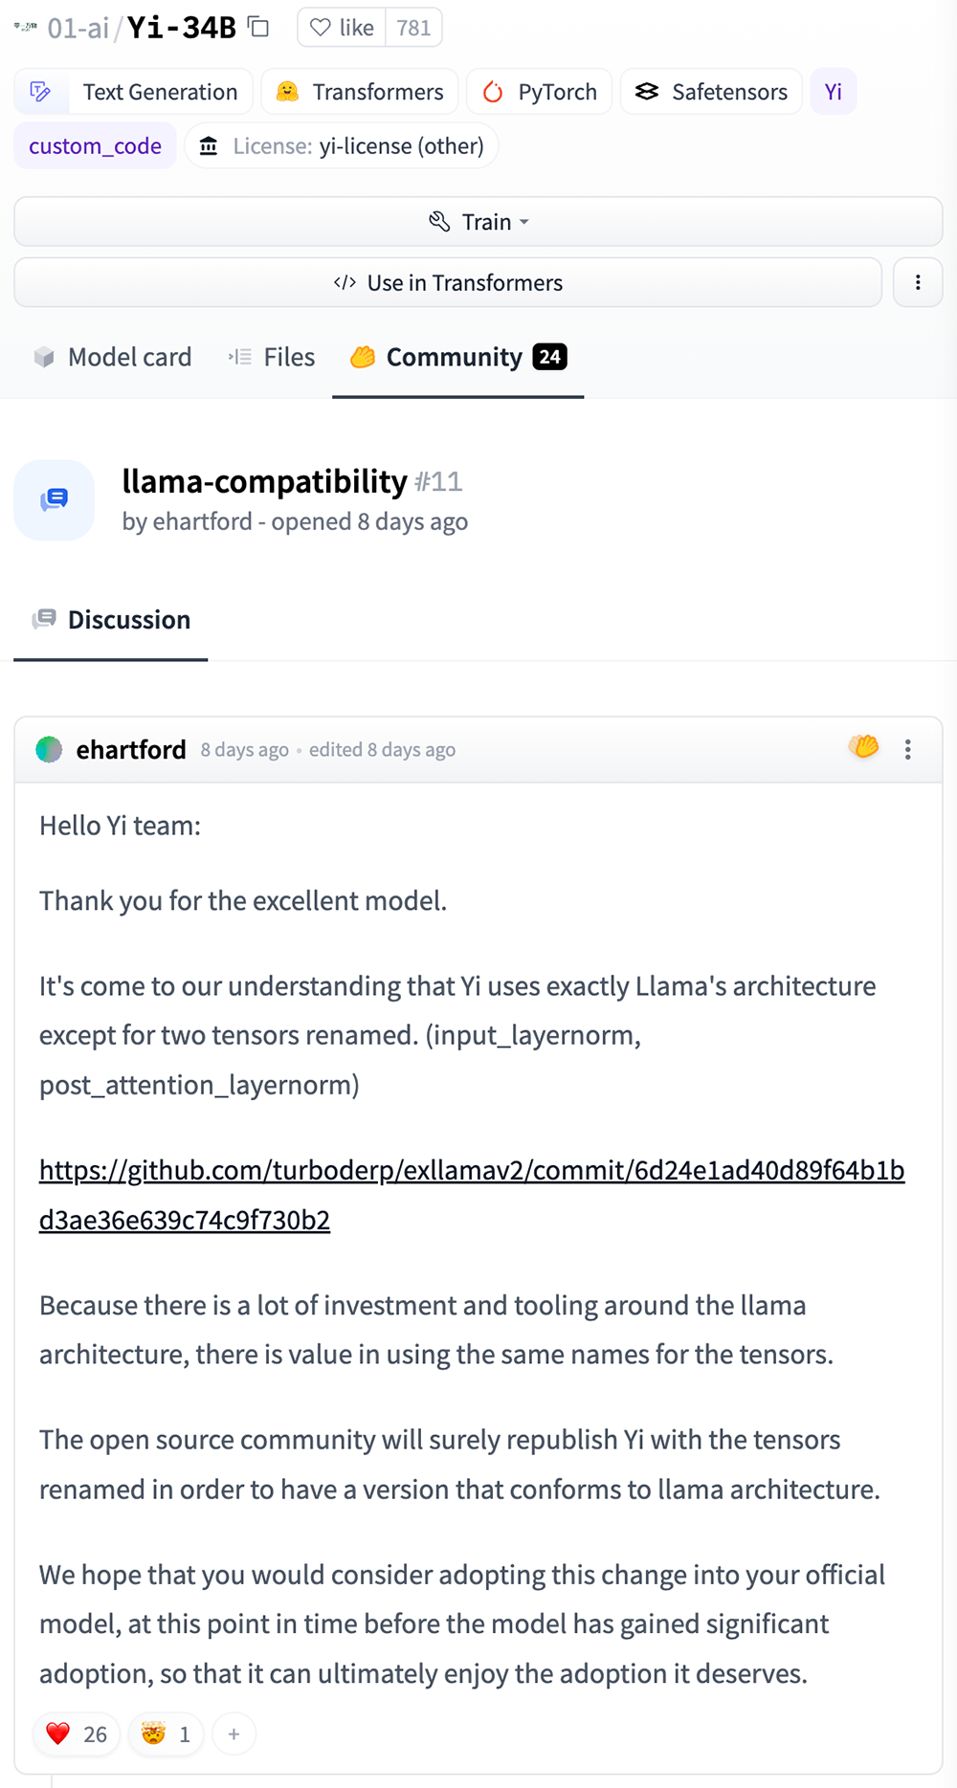
Task: Click Use in Transformers button
Action: click(x=448, y=283)
